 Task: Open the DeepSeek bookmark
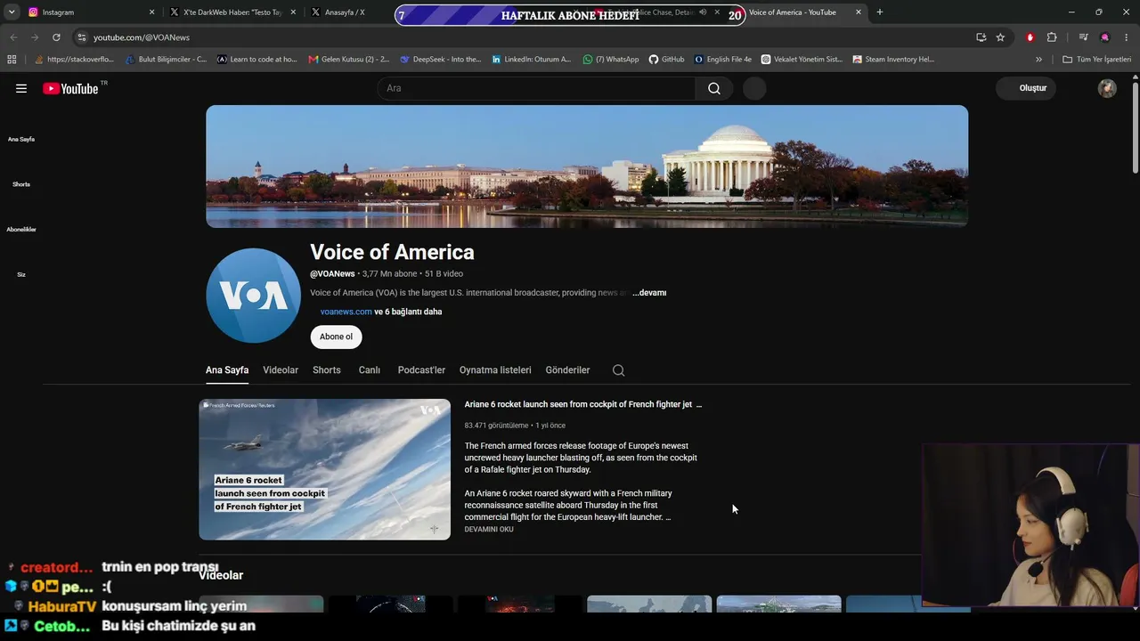[x=441, y=60]
